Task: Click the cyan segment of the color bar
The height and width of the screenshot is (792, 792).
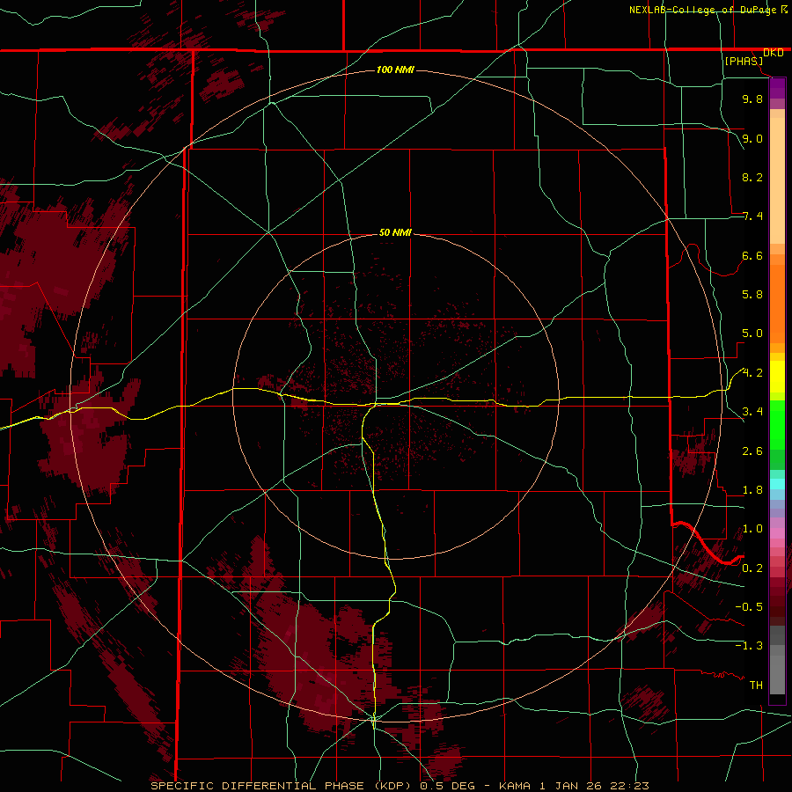Action: 777,484
